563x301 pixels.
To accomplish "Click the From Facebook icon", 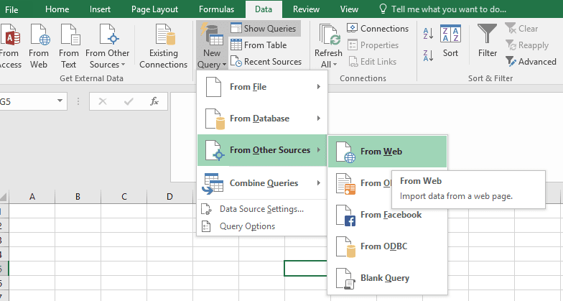I will (x=345, y=216).
